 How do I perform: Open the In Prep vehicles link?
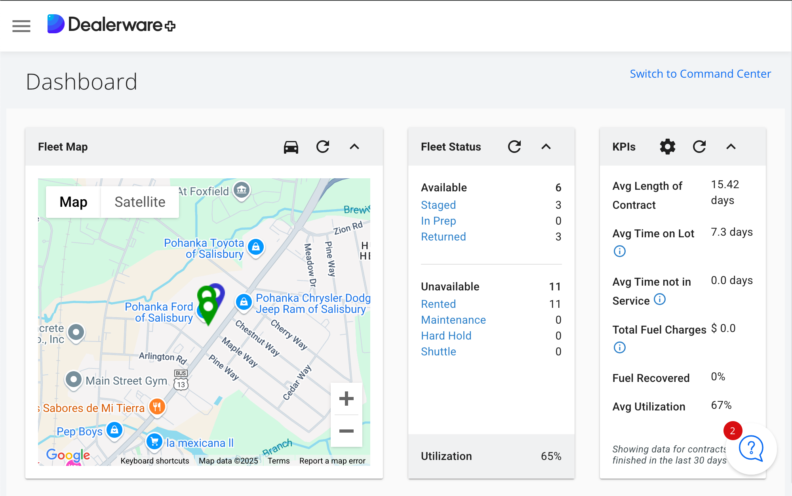pos(438,221)
